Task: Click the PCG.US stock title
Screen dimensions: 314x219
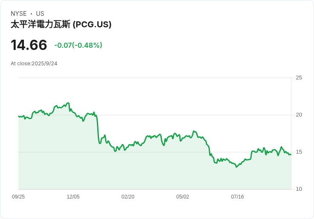Action: tap(61, 24)
